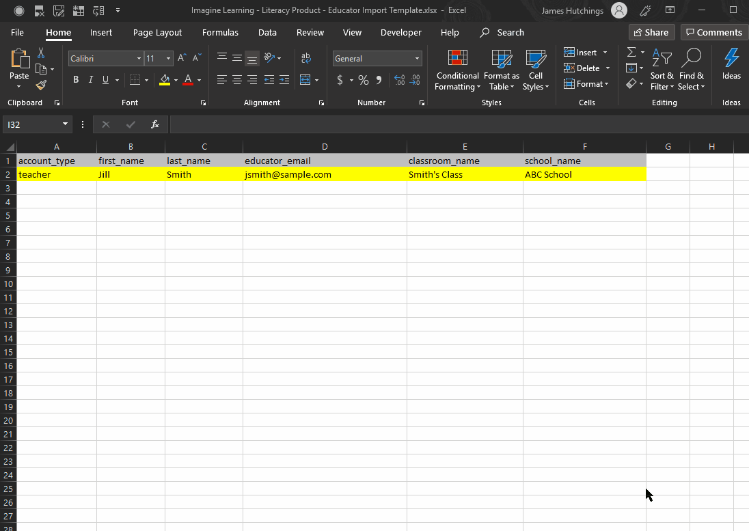The height and width of the screenshot is (531, 749).
Task: Expand the General number format dropdown
Action: tap(417, 59)
